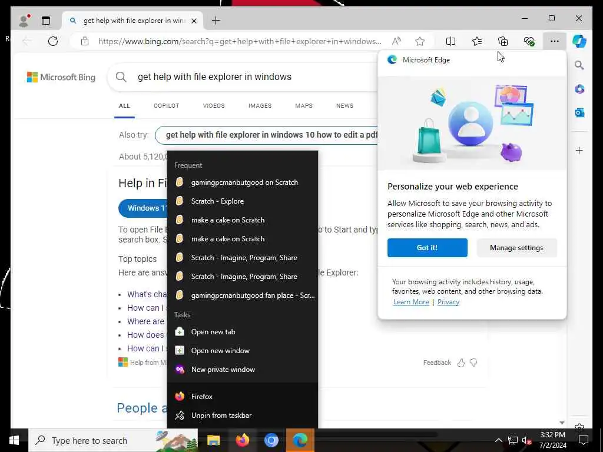Give thumbs down feedback
603x452 pixels.
[x=474, y=363]
